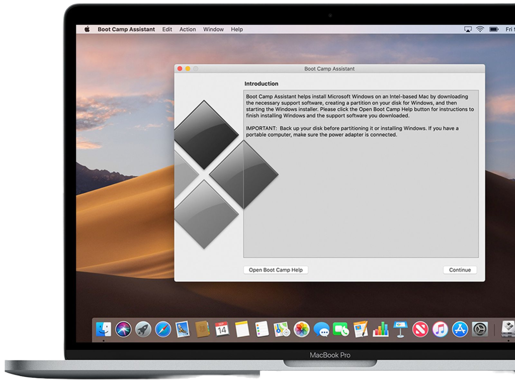
Task: Open Finder from the dock
Action: [104, 329]
